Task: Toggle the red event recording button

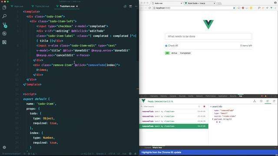Action: [204, 107]
